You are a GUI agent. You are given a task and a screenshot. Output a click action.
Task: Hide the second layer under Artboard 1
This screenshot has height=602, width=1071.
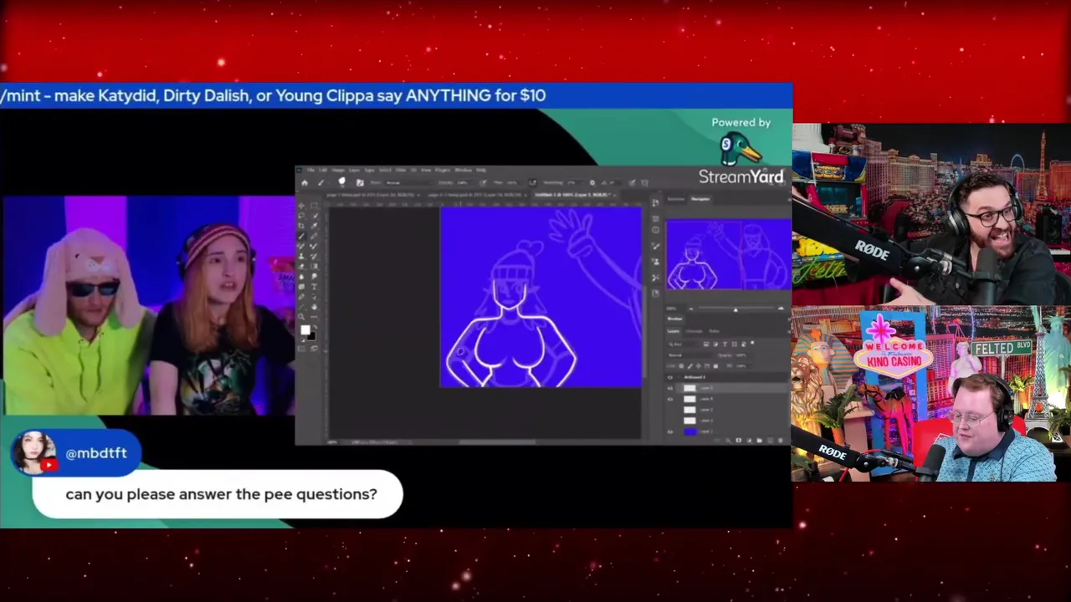pyautogui.click(x=670, y=399)
